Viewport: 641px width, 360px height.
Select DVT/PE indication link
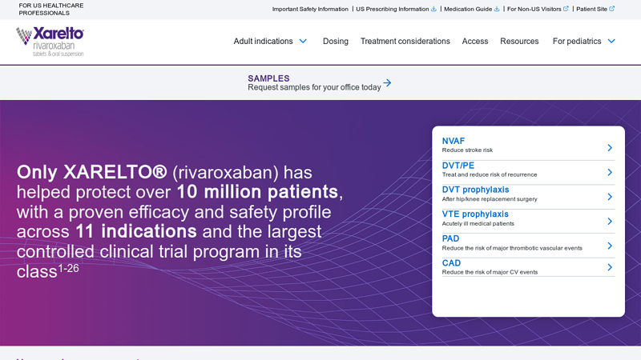(x=458, y=166)
